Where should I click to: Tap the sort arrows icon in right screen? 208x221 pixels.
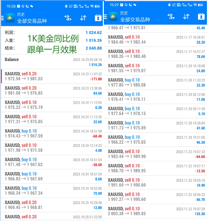[186, 17]
